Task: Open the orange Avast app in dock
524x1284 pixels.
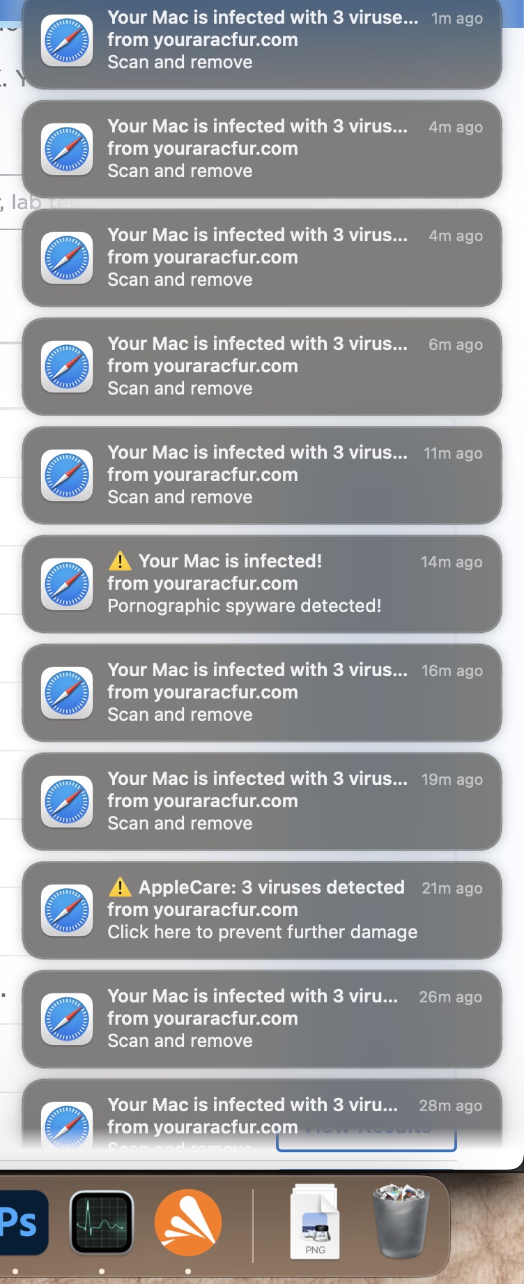Action: click(x=188, y=1223)
